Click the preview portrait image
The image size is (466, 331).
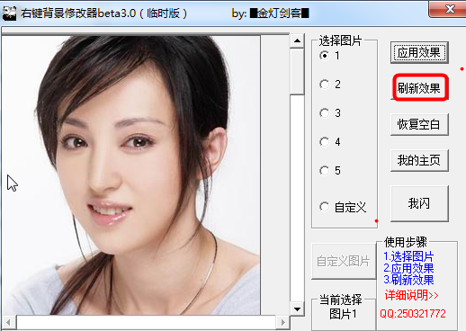point(131,175)
